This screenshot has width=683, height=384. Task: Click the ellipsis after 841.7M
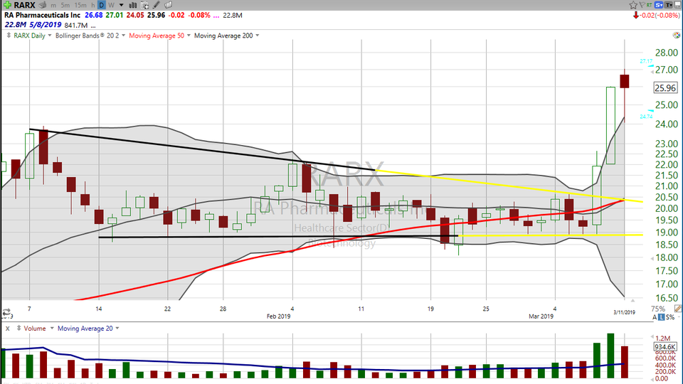93,26
